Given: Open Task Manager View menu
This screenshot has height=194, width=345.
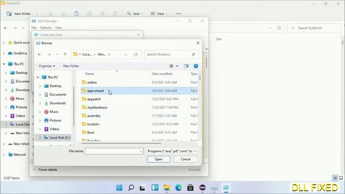Looking at the screenshot, I should pyautogui.click(x=59, y=27).
